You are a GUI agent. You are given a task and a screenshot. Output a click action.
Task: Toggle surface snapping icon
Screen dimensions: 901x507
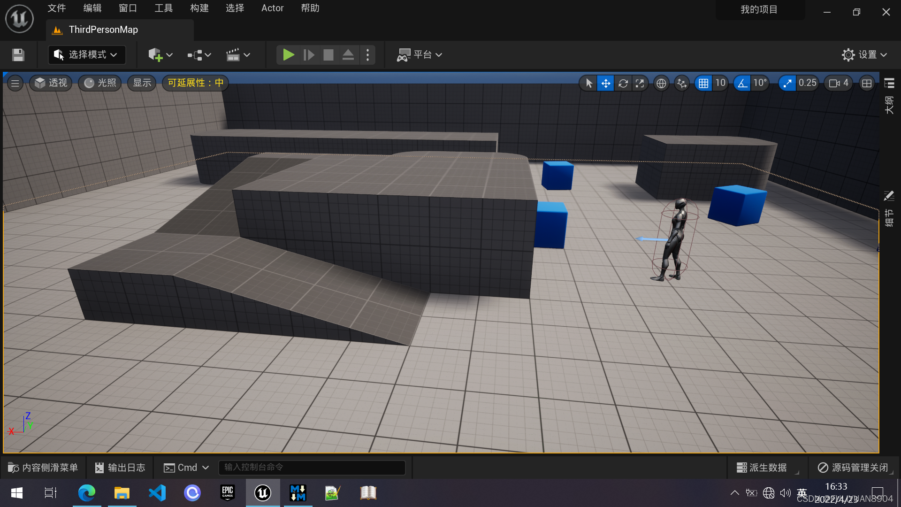(x=682, y=83)
